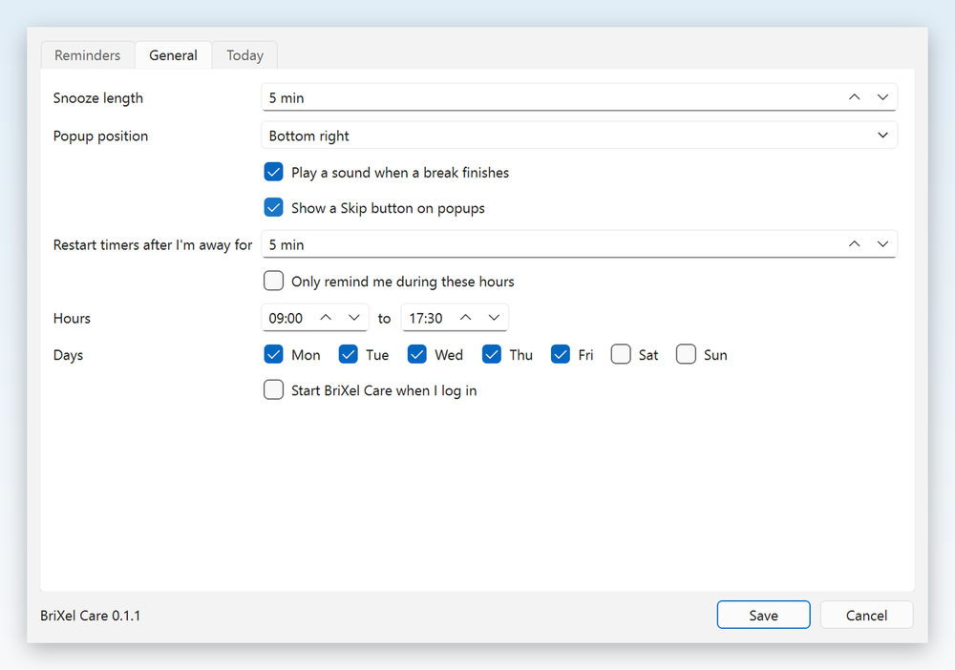955x670 pixels.
Task: Click the Snooze length label
Action: (x=98, y=98)
